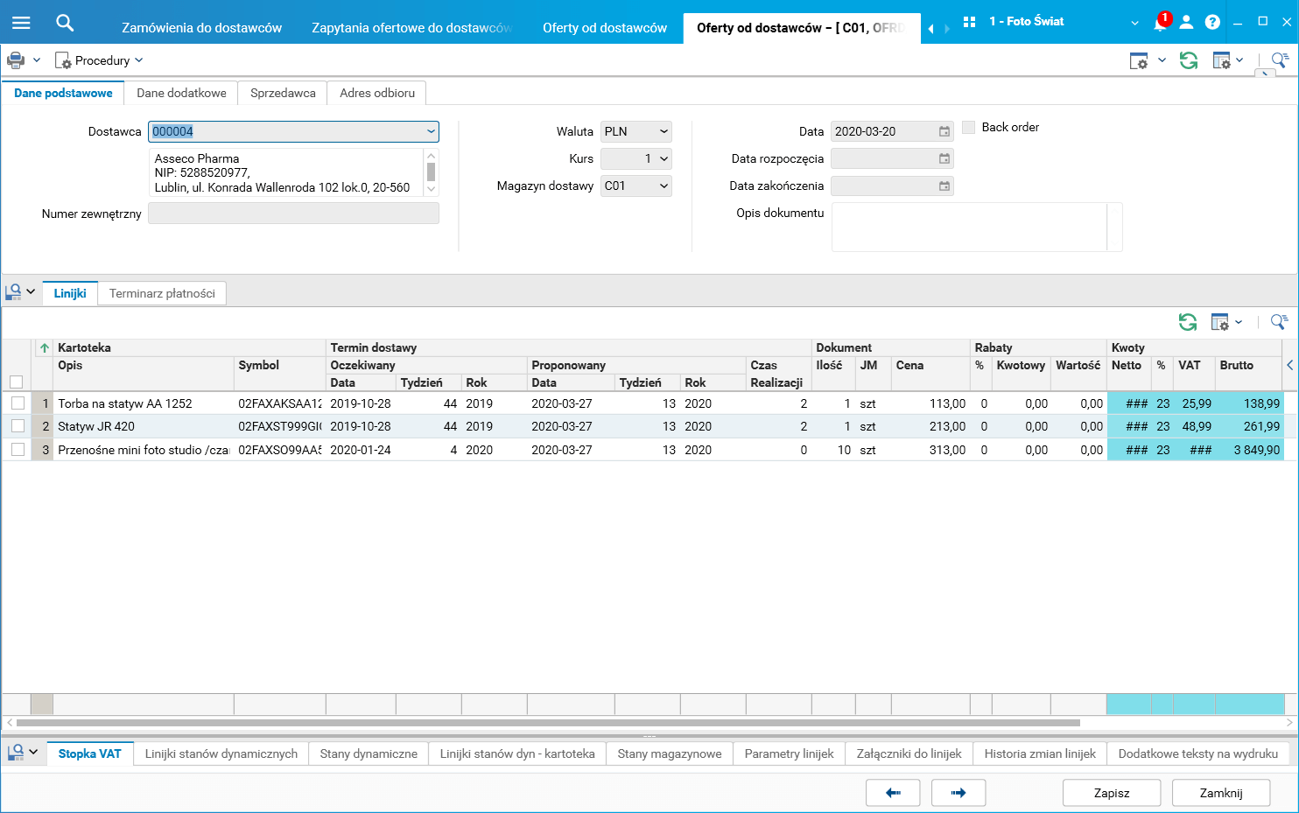This screenshot has height=813, width=1299.
Task: Toggle the select-all checkbox in the grid header
Action: click(x=16, y=382)
